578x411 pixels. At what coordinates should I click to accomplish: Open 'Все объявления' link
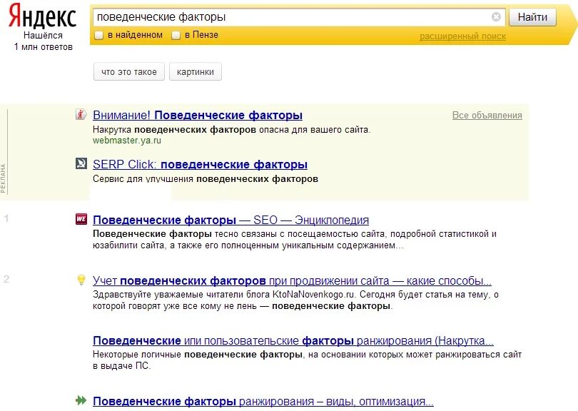(x=487, y=116)
